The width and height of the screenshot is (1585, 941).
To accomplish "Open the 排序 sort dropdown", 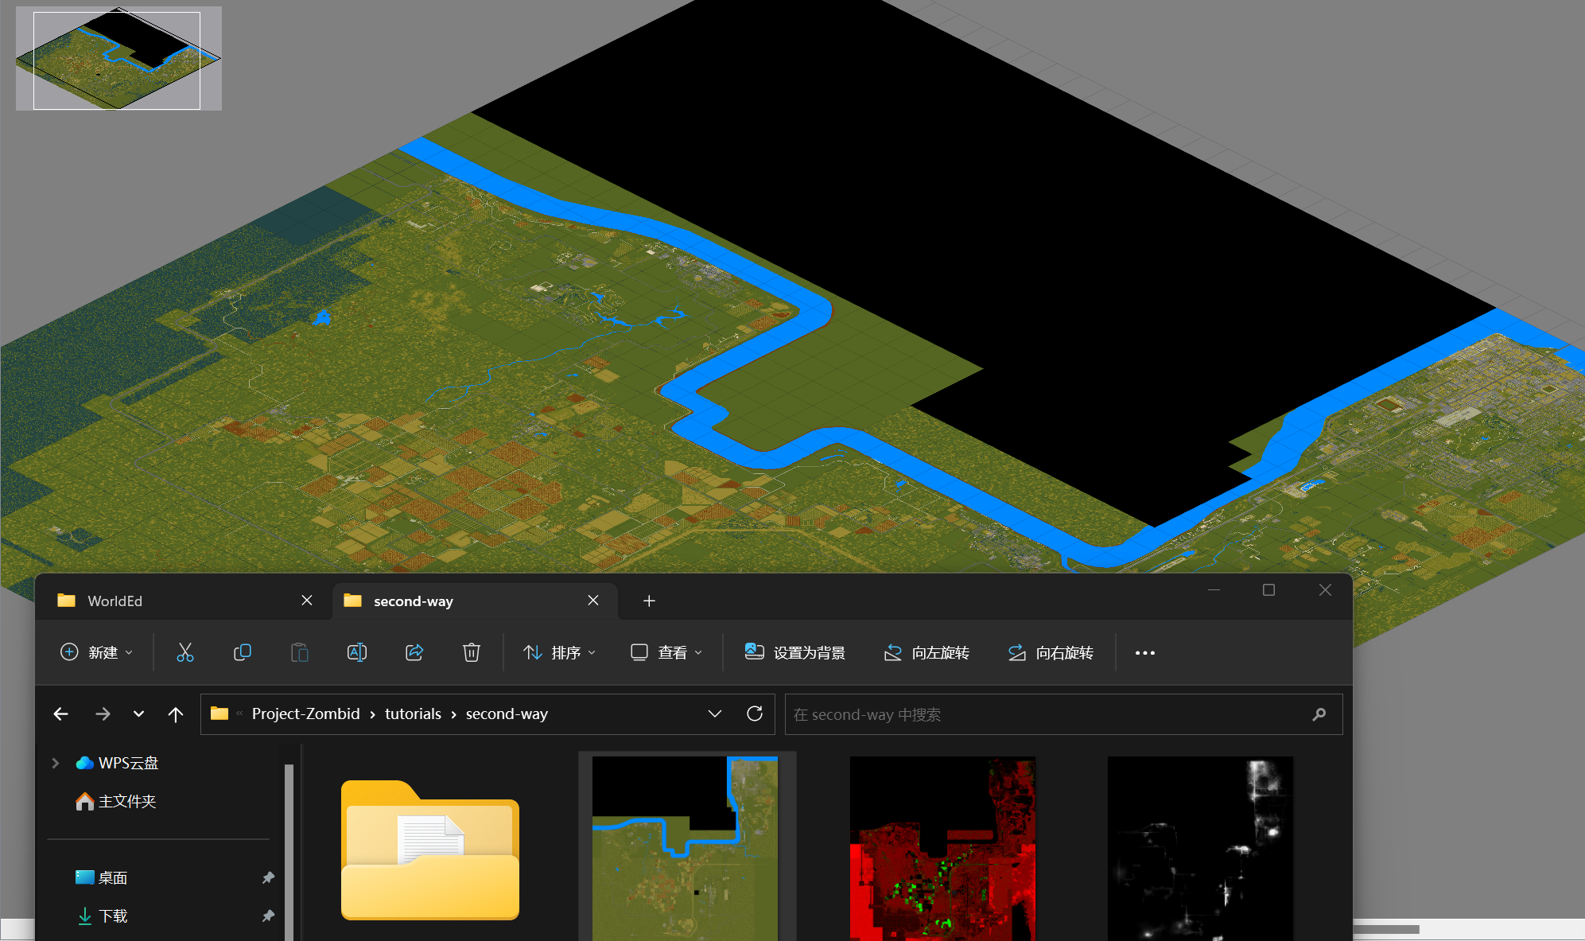I will tap(560, 652).
